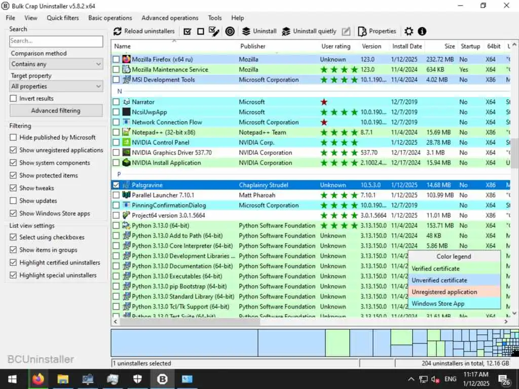The width and height of the screenshot is (519, 389).
Task: Click the edit pencil toolbar icon
Action: (x=346, y=31)
